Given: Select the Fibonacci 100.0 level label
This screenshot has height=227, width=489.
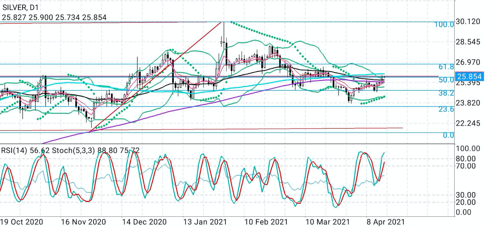Looking at the screenshot, I should tap(444, 24).
